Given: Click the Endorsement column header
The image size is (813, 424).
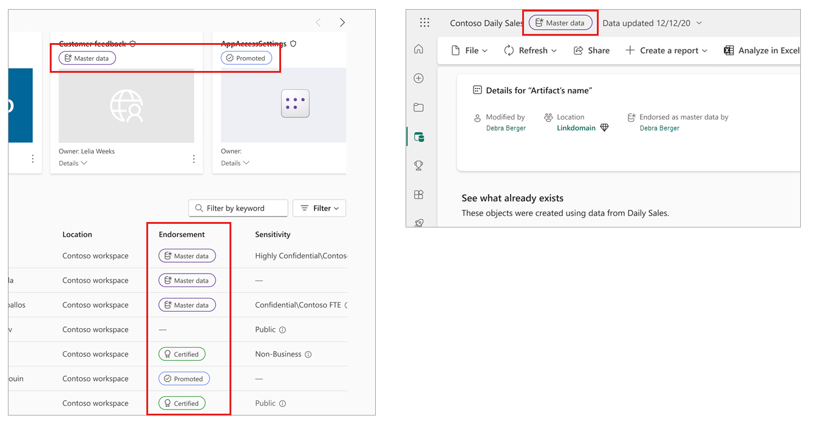Looking at the screenshot, I should coord(182,234).
